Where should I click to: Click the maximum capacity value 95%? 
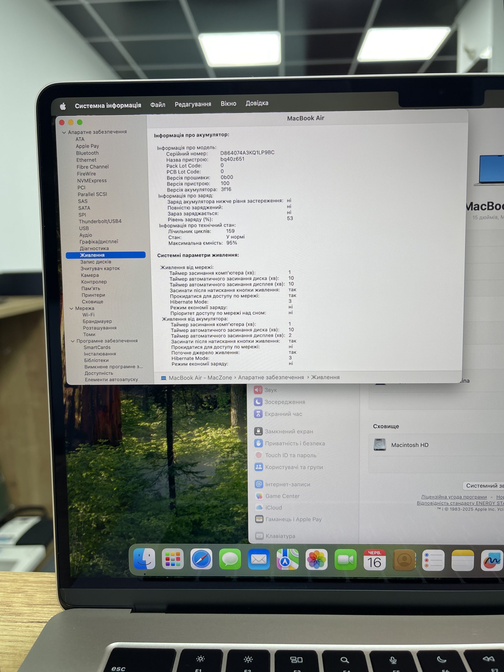click(x=232, y=243)
